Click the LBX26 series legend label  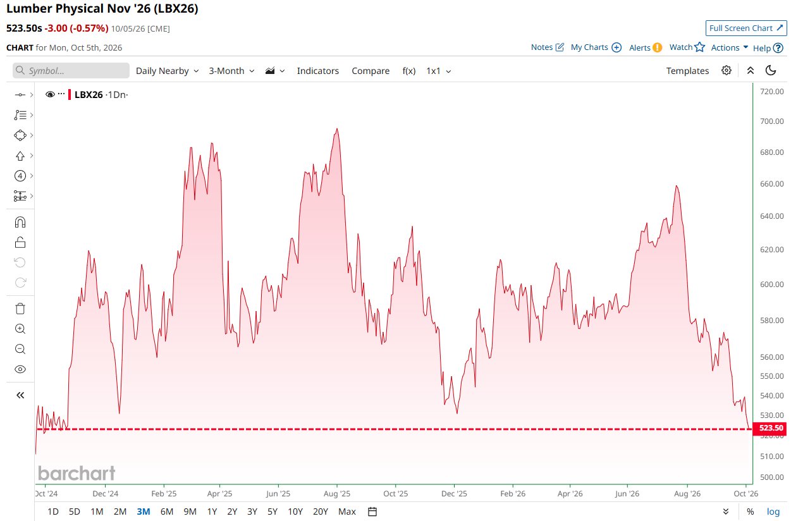click(89, 94)
